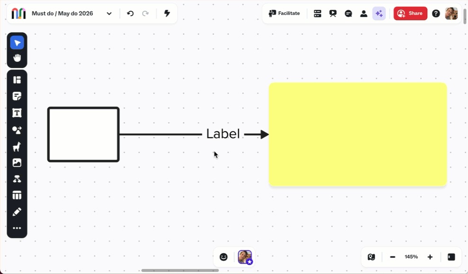The height and width of the screenshot is (274, 468).
Task: Expand the mural title dropdown chevron
Action: [x=109, y=13]
